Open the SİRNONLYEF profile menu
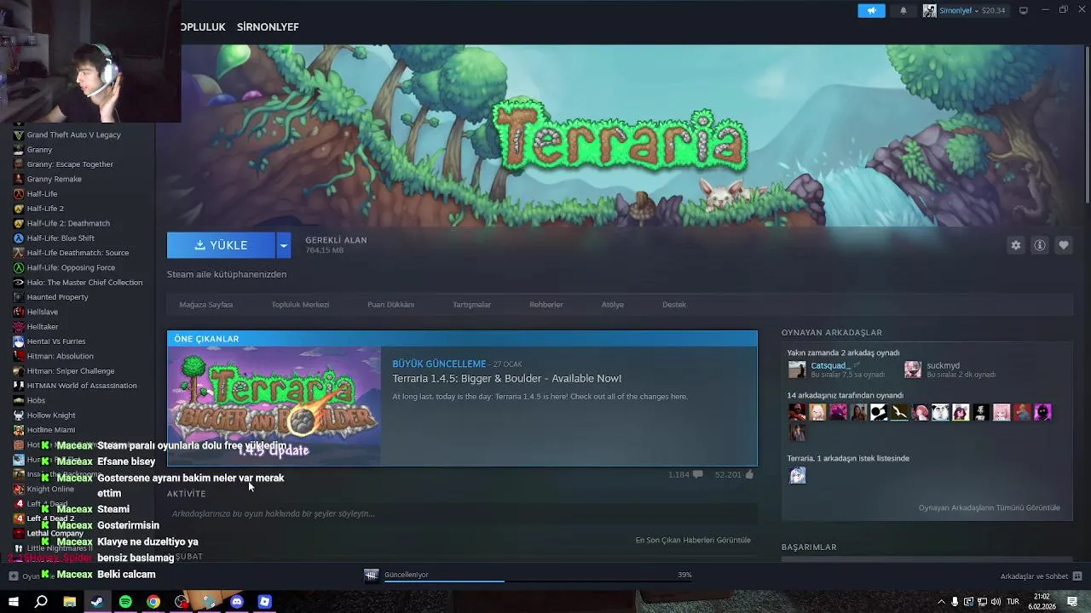1091x613 pixels. pyautogui.click(x=268, y=27)
